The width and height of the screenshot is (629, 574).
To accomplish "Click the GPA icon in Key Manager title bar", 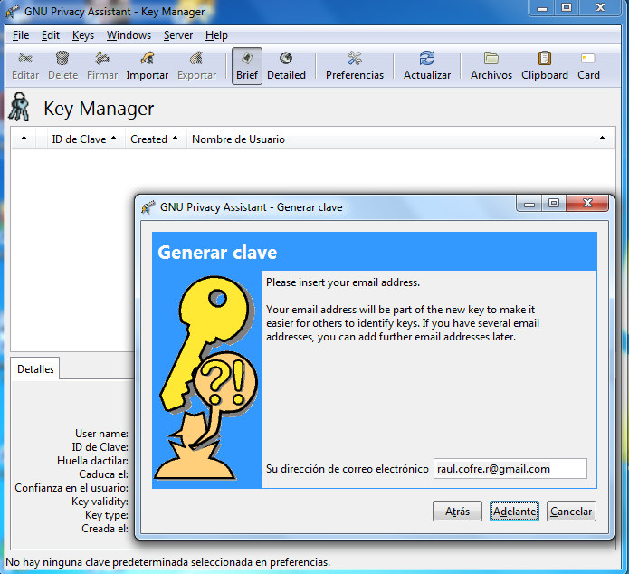I will [x=13, y=11].
